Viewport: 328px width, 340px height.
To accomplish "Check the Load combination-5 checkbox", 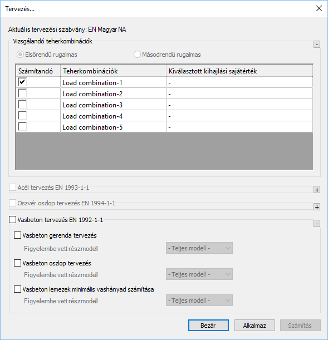I will point(22,126).
